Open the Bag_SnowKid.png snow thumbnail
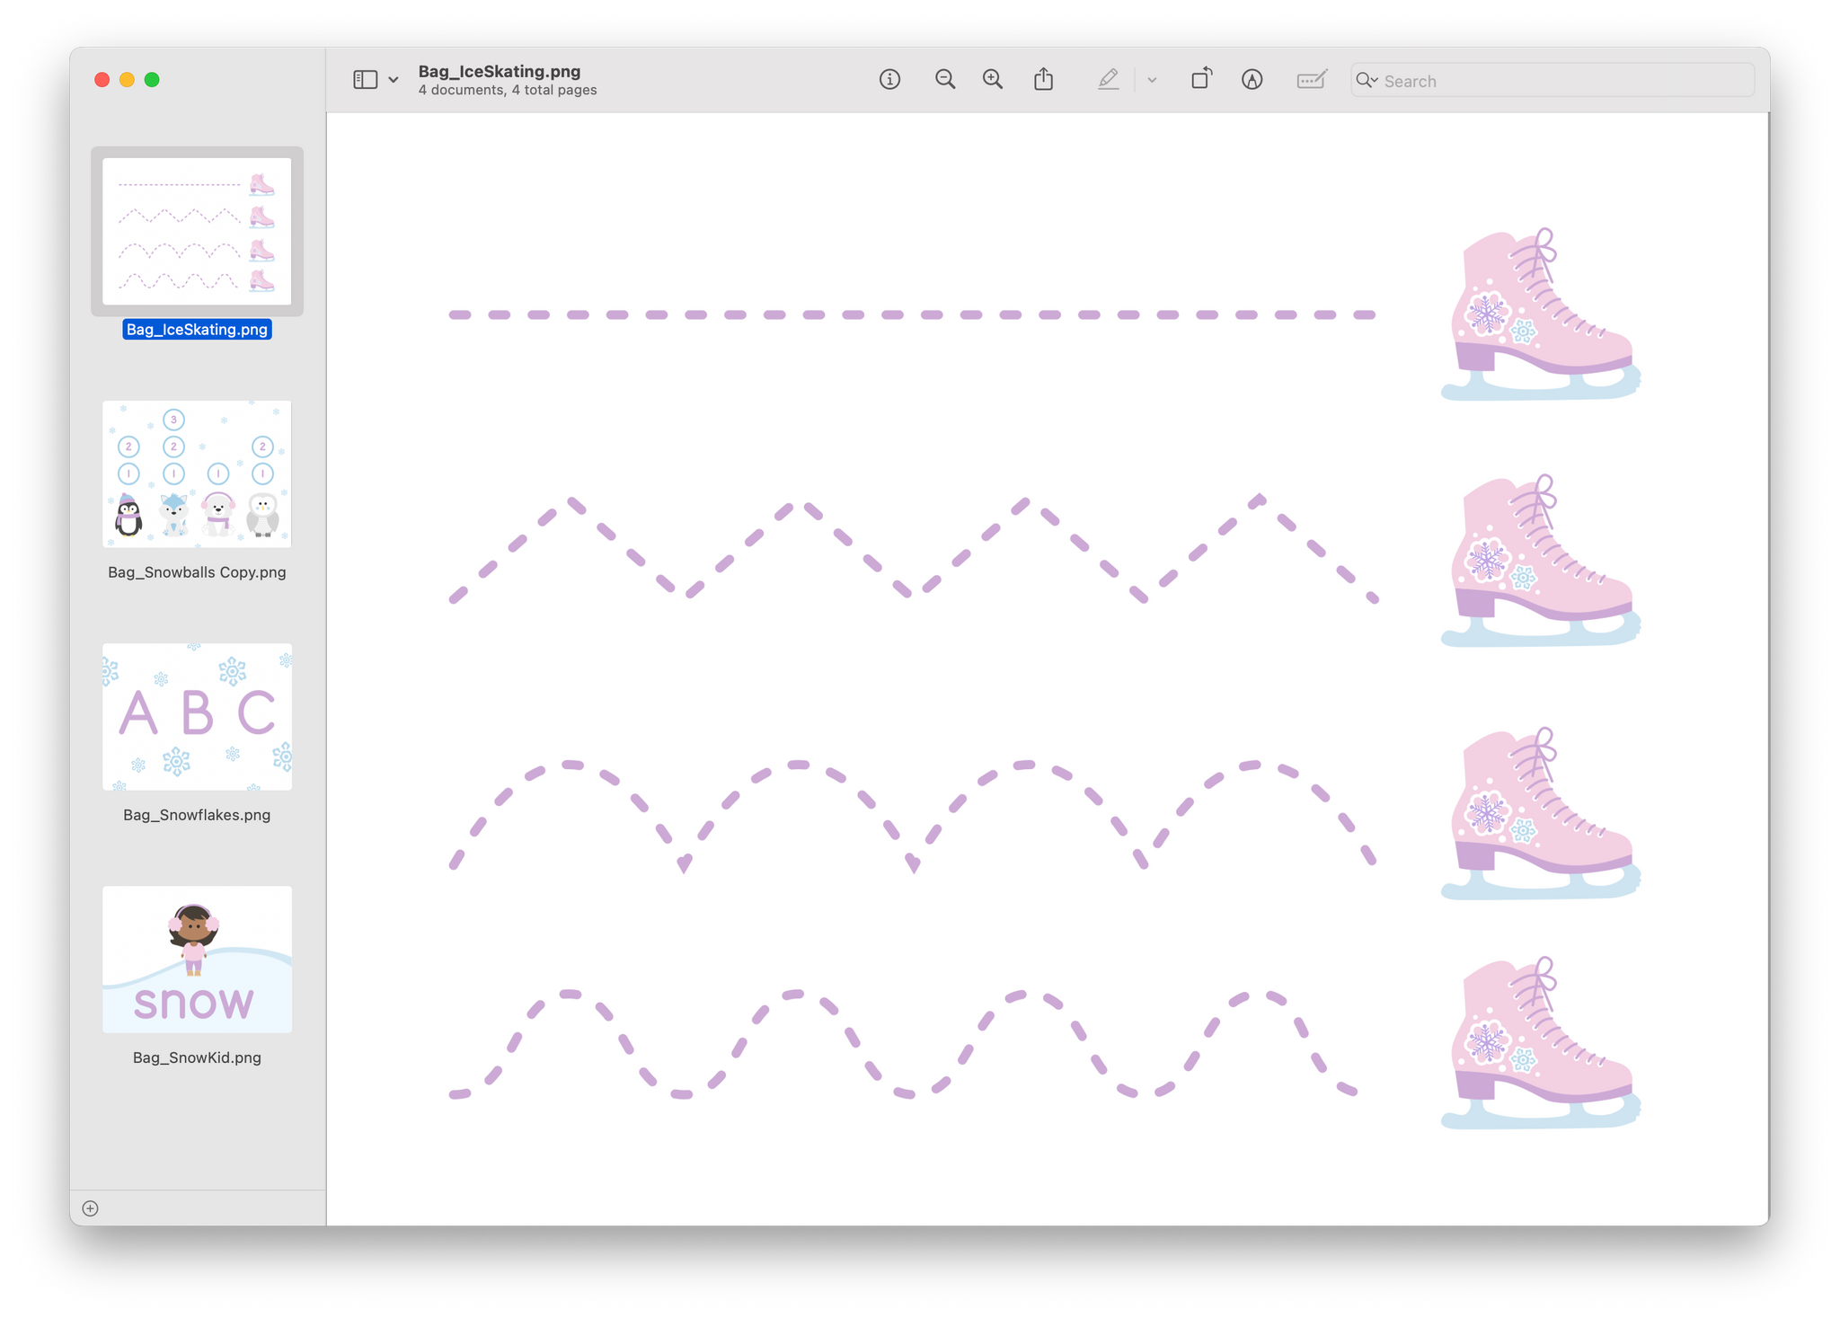Viewport: 1840px width, 1318px height. point(197,960)
